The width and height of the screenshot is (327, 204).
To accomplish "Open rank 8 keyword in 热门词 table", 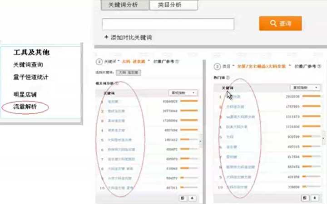I will coord(240,167).
